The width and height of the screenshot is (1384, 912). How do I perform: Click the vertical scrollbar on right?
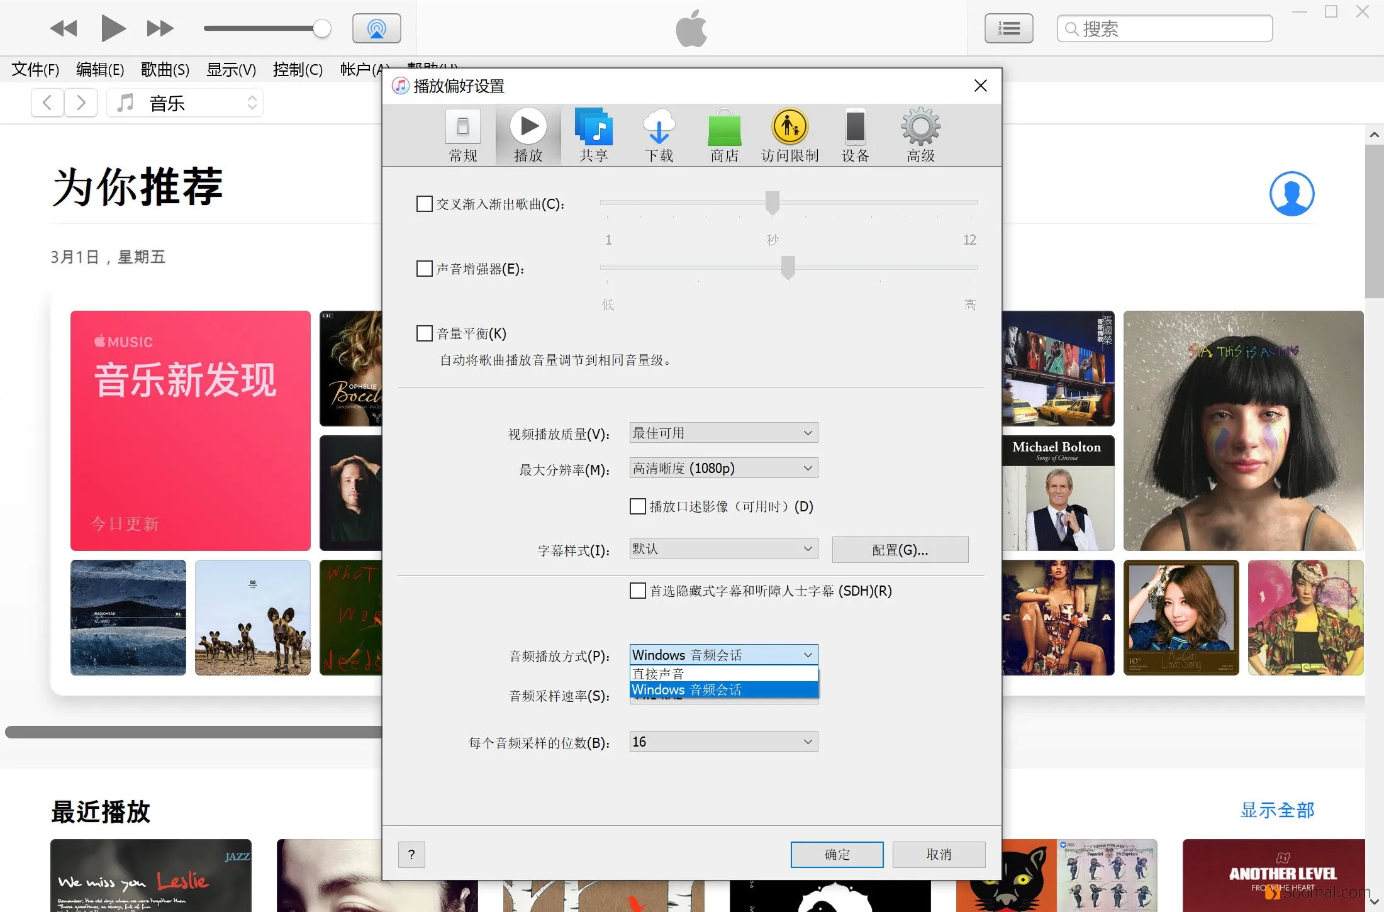(x=1374, y=221)
